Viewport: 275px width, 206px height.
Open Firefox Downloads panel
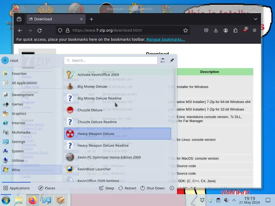click(x=216, y=31)
